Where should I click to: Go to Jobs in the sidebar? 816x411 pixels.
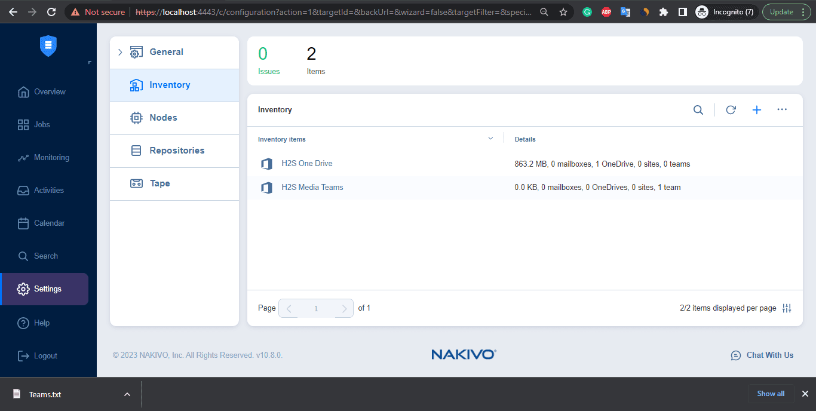click(x=34, y=125)
